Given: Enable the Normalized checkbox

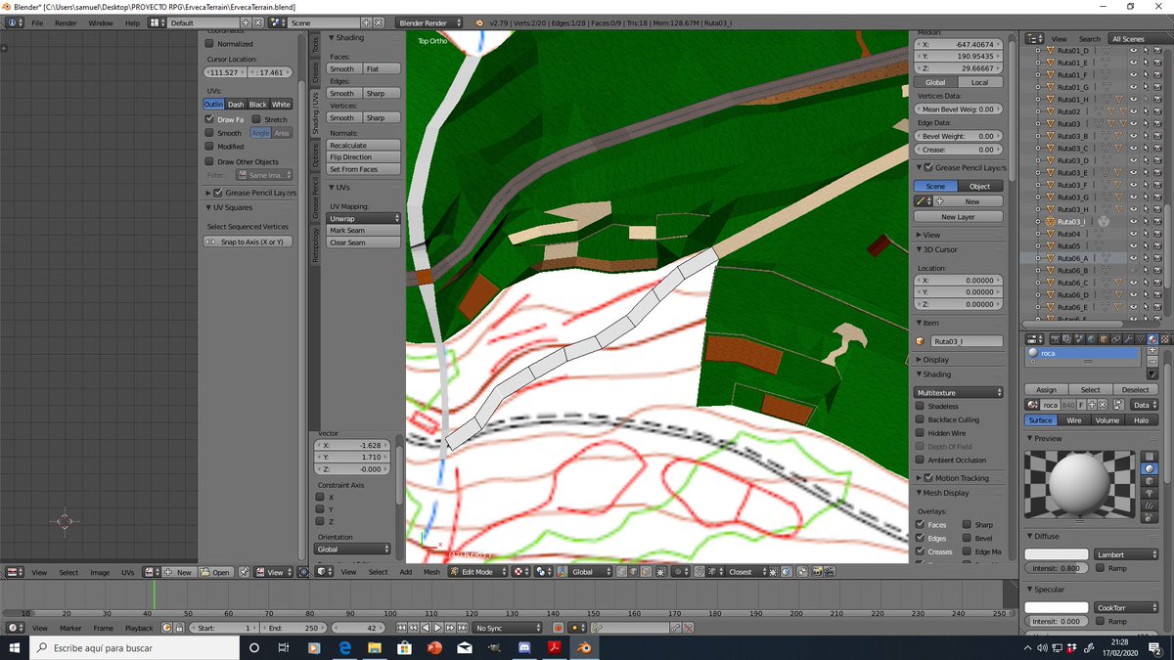Looking at the screenshot, I should point(208,43).
